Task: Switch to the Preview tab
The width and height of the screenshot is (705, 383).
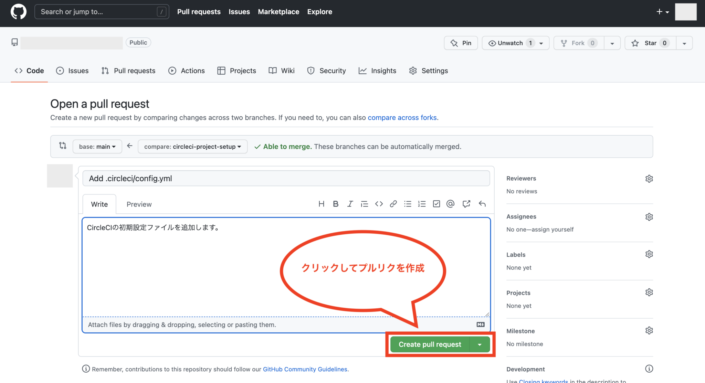Action: coord(139,204)
